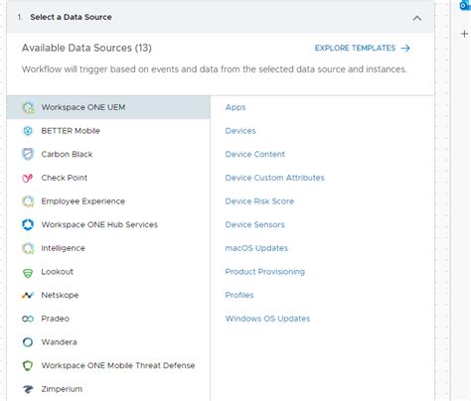The image size is (471, 401).
Task: Select BETTER Mobile data source
Action: point(108,131)
